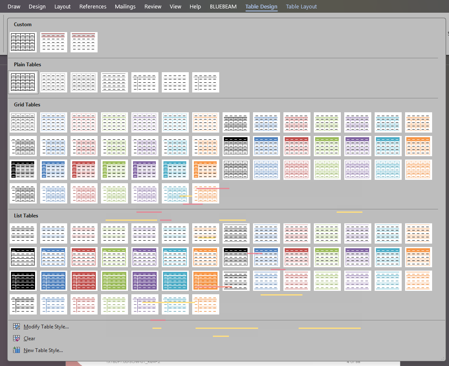Viewport: 449px width, 366px height.
Task: Select the first Custom table style
Action: coord(23,42)
